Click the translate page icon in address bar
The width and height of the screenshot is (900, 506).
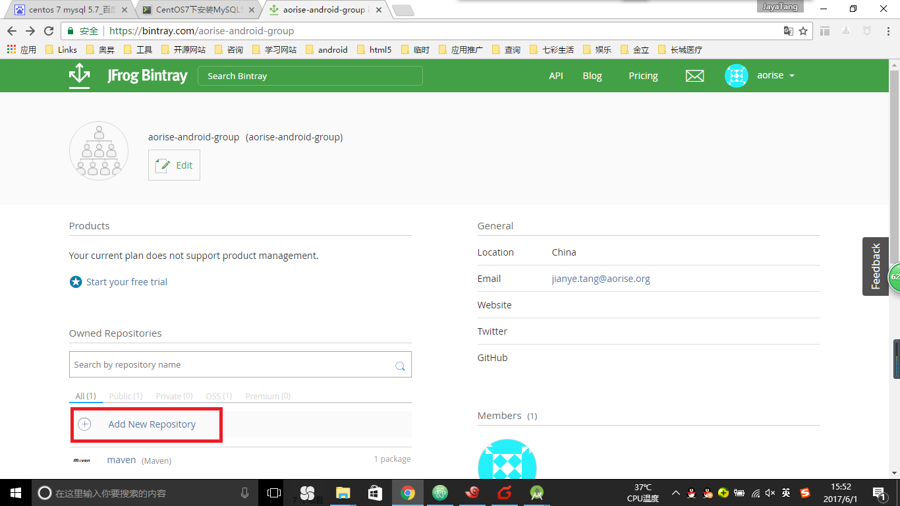pyautogui.click(x=789, y=31)
